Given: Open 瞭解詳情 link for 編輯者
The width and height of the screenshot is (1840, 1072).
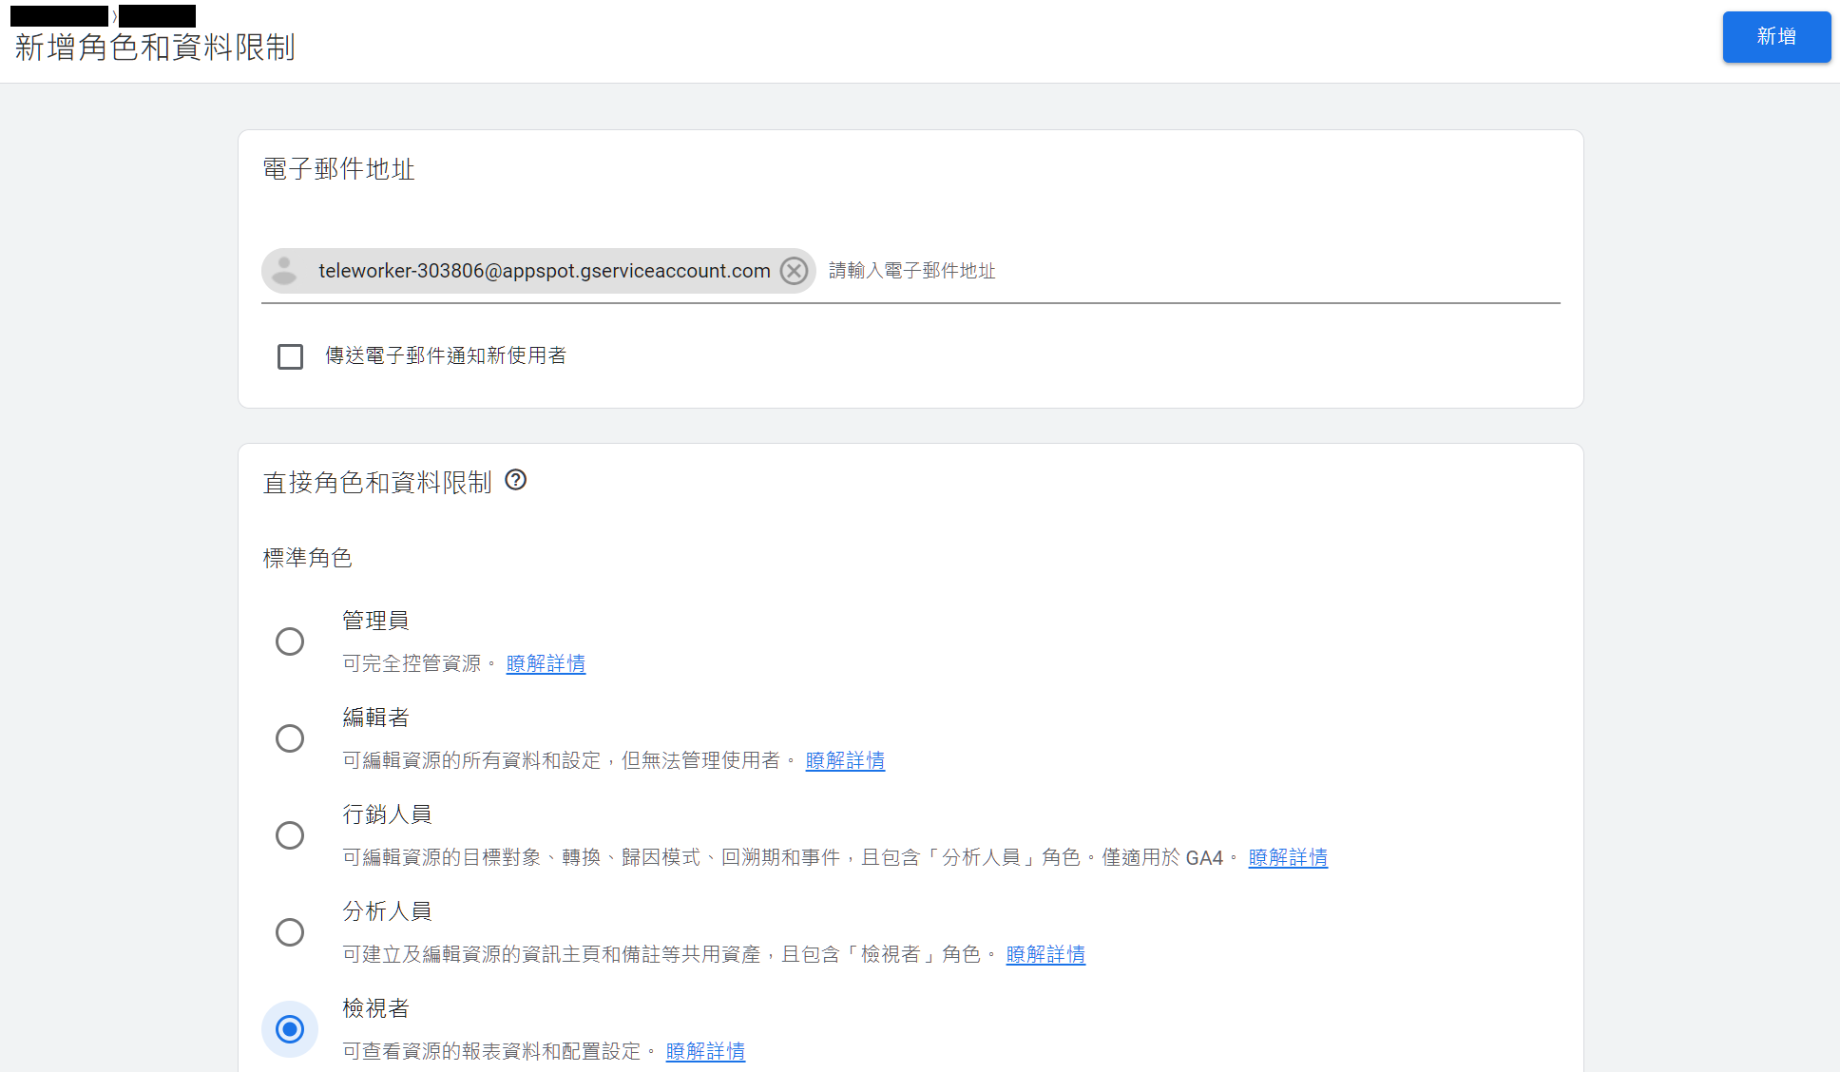Looking at the screenshot, I should point(845,760).
